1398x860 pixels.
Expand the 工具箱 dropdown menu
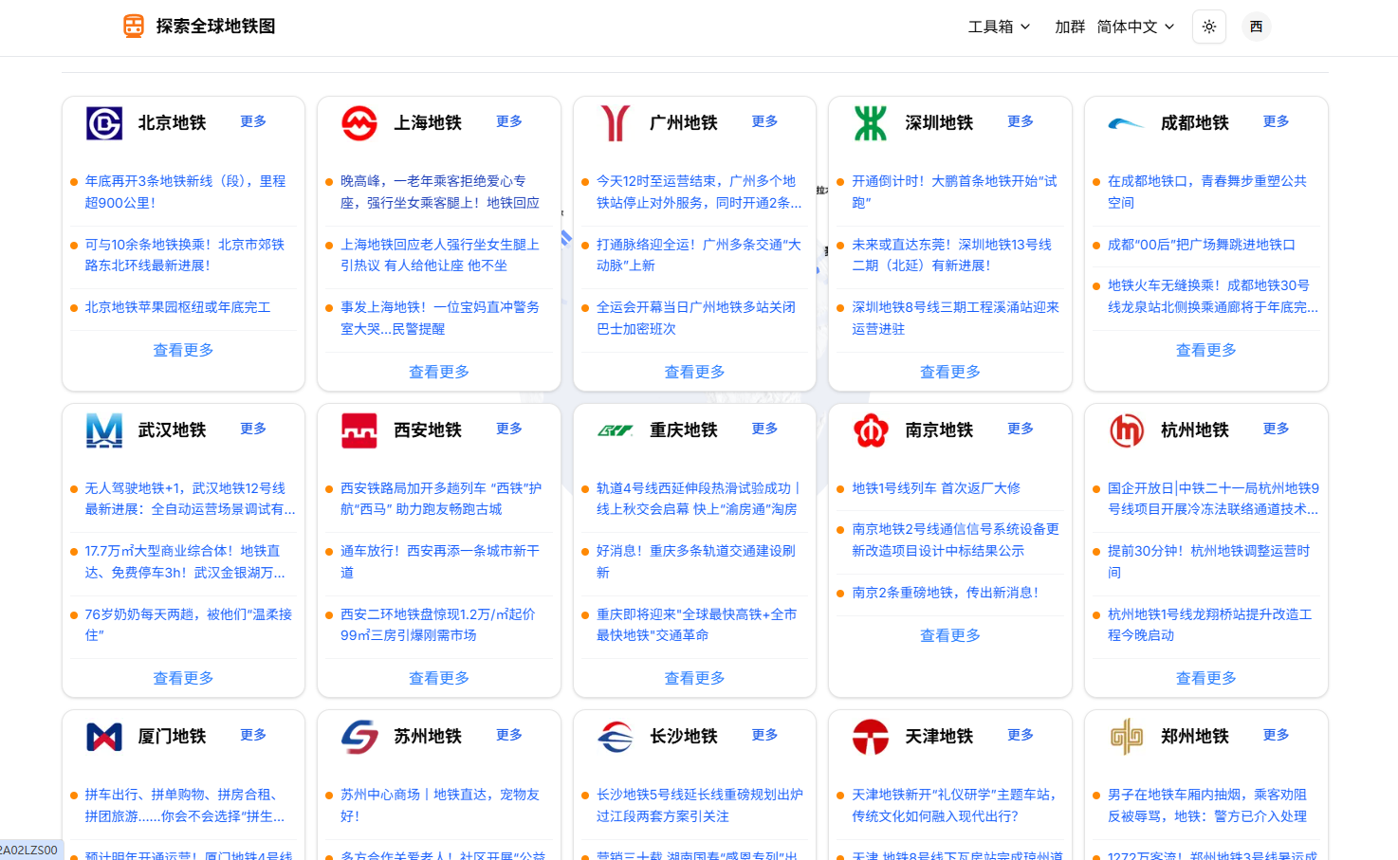tap(999, 27)
